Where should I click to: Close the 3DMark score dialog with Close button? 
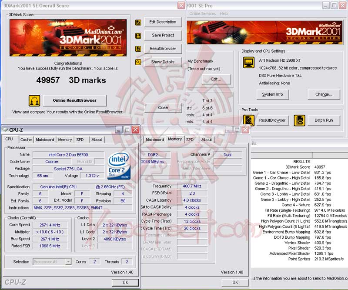(163, 108)
